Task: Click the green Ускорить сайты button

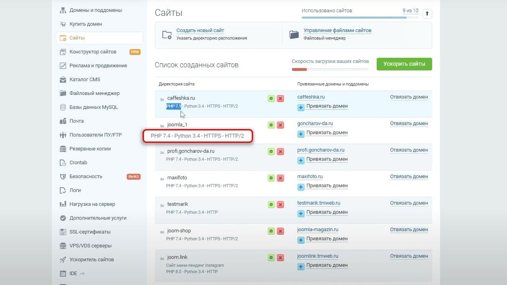Action: (404, 64)
